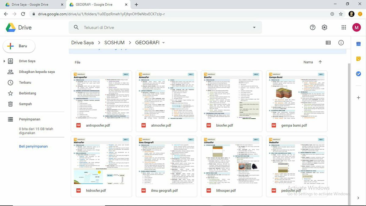
Task: Close the Drive Saya browser tab
Action: pos(62,5)
